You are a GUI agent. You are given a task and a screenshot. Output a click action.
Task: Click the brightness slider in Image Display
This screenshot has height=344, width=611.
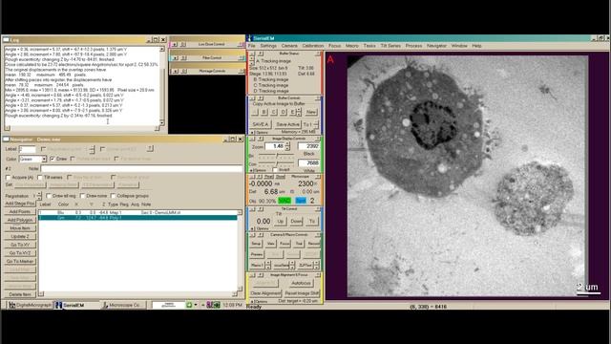pyautogui.click(x=276, y=156)
